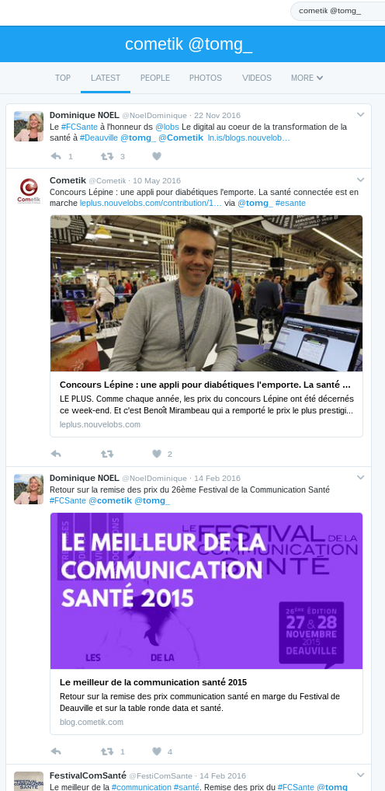
Task: Open Cometik's profile avatar logo
Action: tap(29, 192)
